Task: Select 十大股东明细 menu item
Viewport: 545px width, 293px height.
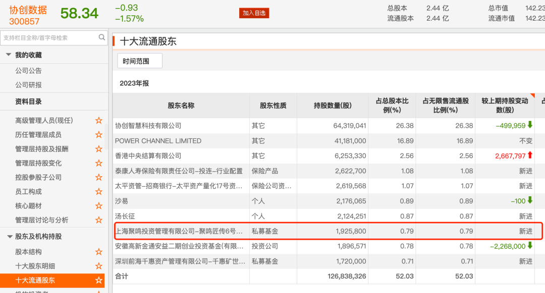Action: [x=35, y=266]
